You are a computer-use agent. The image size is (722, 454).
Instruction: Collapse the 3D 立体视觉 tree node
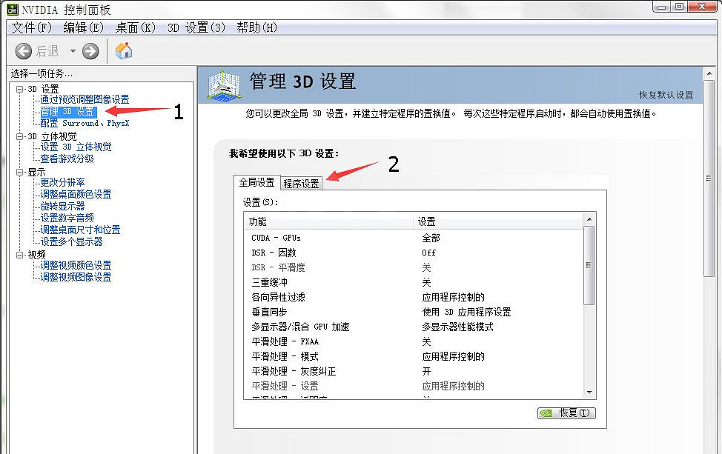click(20, 136)
